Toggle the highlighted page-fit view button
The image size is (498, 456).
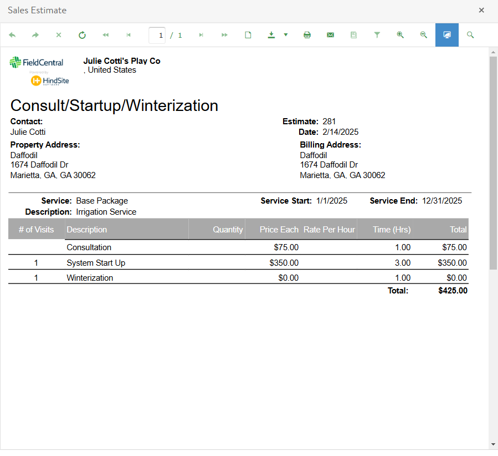447,35
